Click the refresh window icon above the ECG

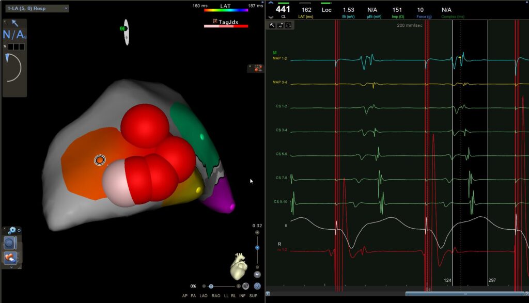pos(288,25)
